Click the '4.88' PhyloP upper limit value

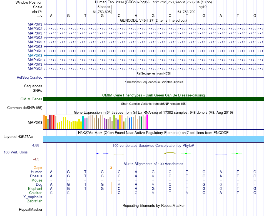[36, 145]
